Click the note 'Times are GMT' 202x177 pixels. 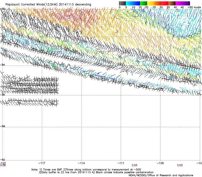[52, 170]
